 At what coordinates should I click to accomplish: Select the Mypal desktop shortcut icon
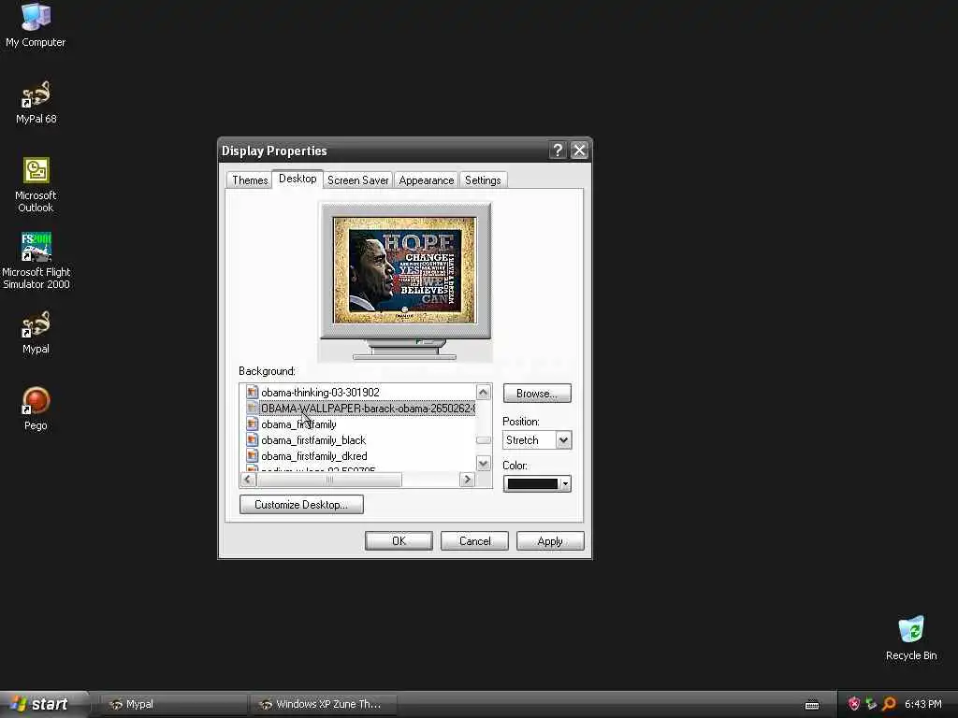pos(36,332)
